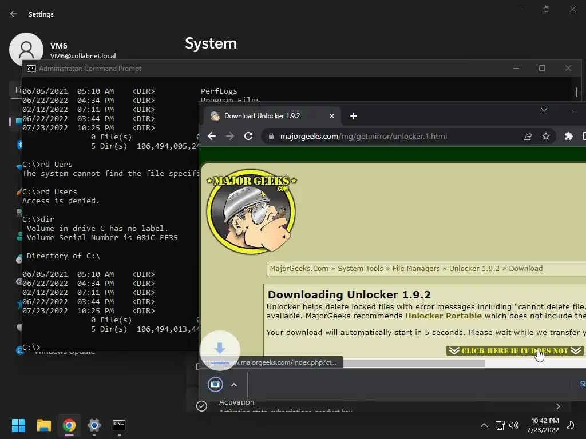Click the Chrome download arrow animation

(x=220, y=350)
